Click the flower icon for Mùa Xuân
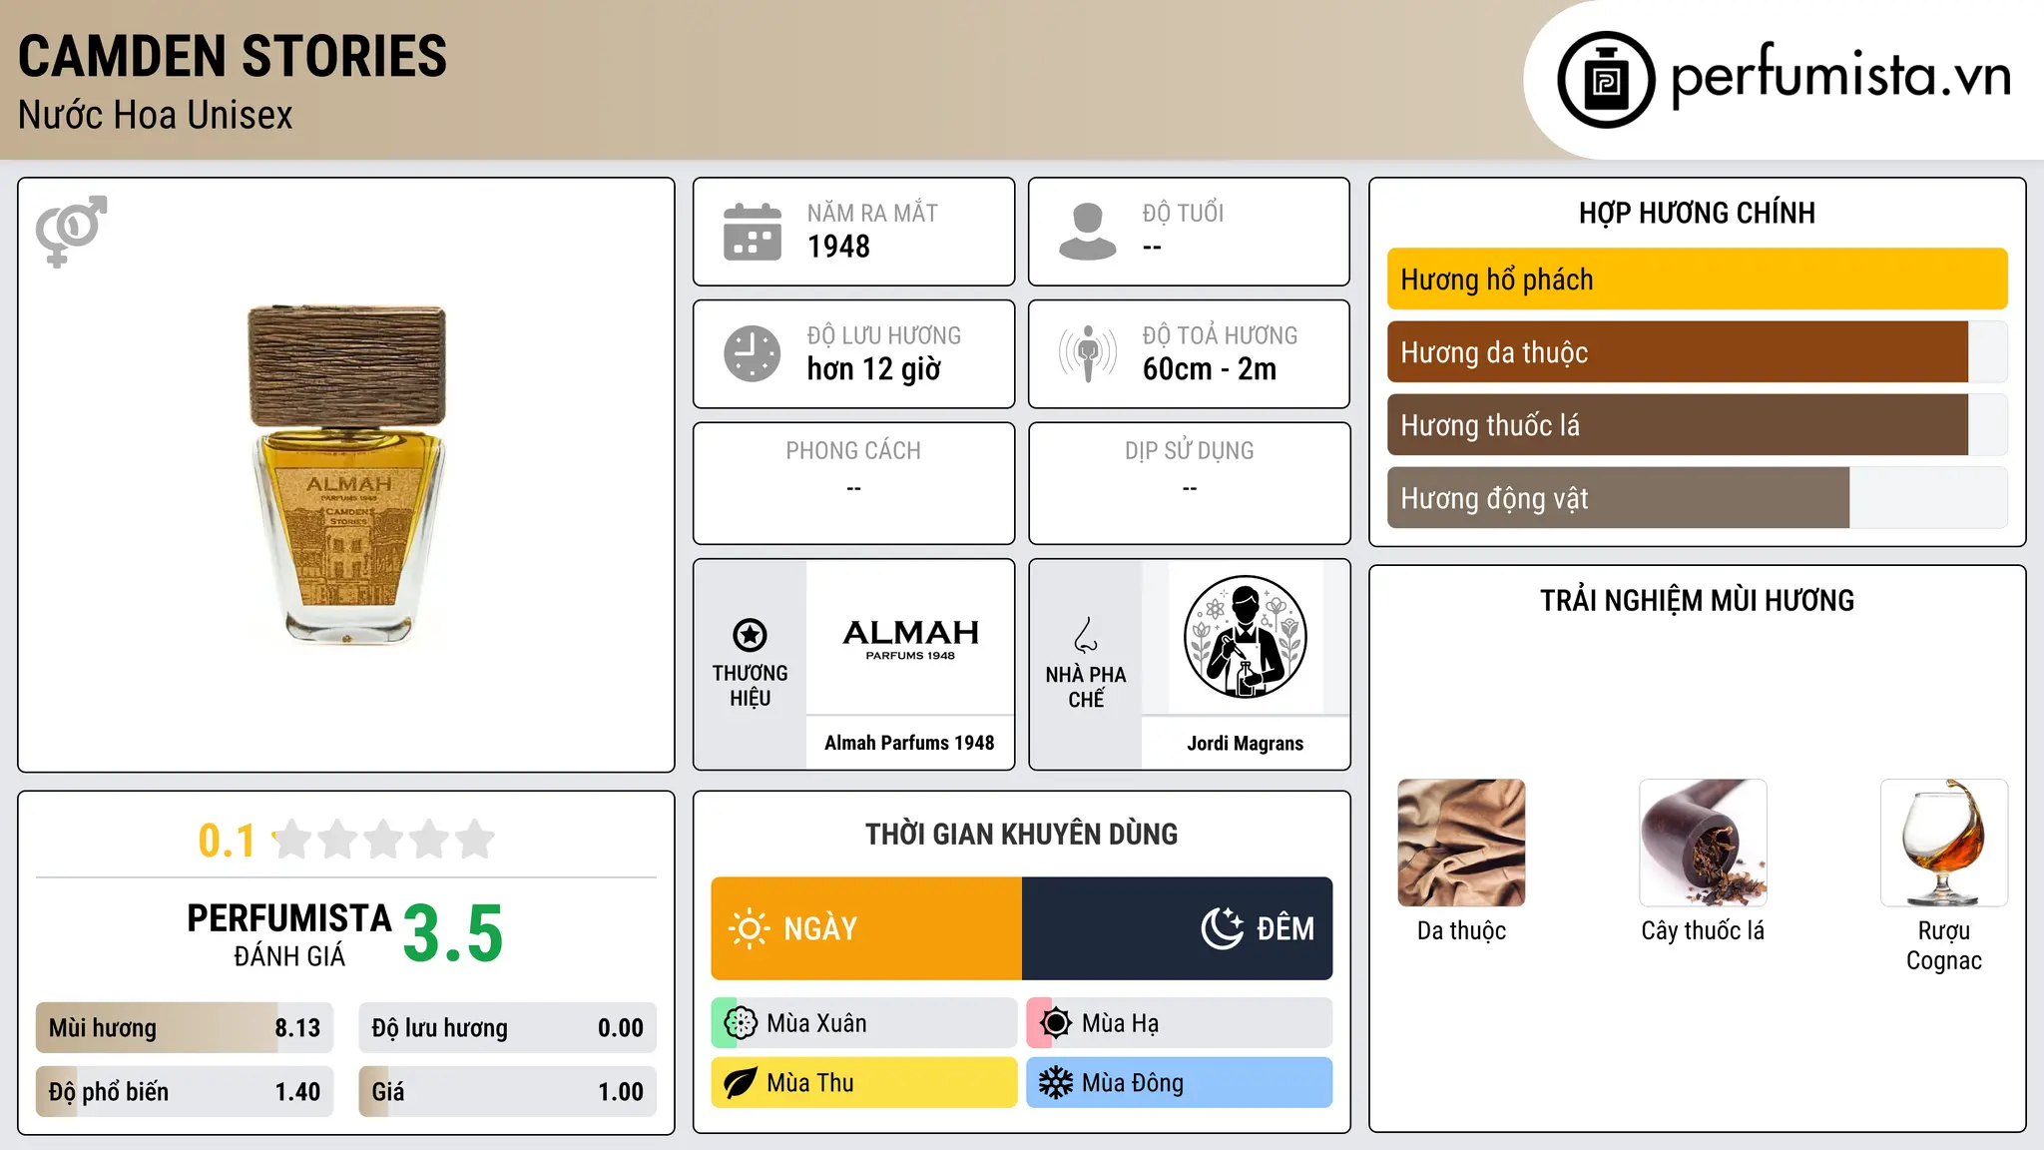The image size is (2044, 1150). point(741,1023)
